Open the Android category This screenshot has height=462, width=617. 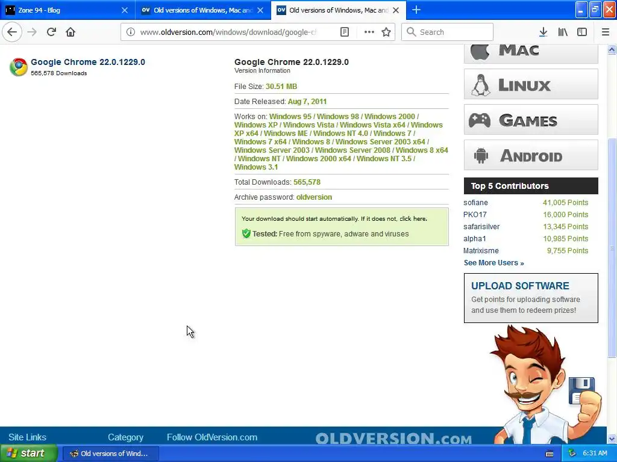click(531, 155)
